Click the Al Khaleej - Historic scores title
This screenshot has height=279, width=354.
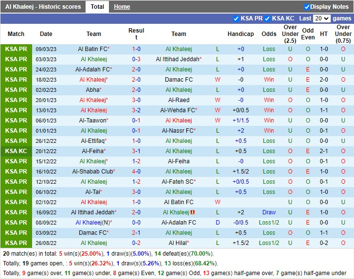(43, 7)
